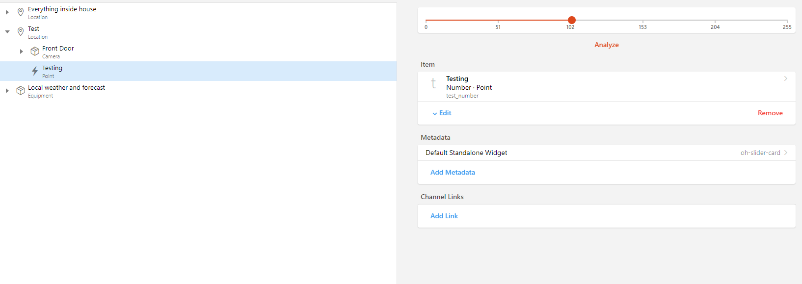Click the Front Door camera cube icon
This screenshot has width=802, height=284.
pos(35,52)
